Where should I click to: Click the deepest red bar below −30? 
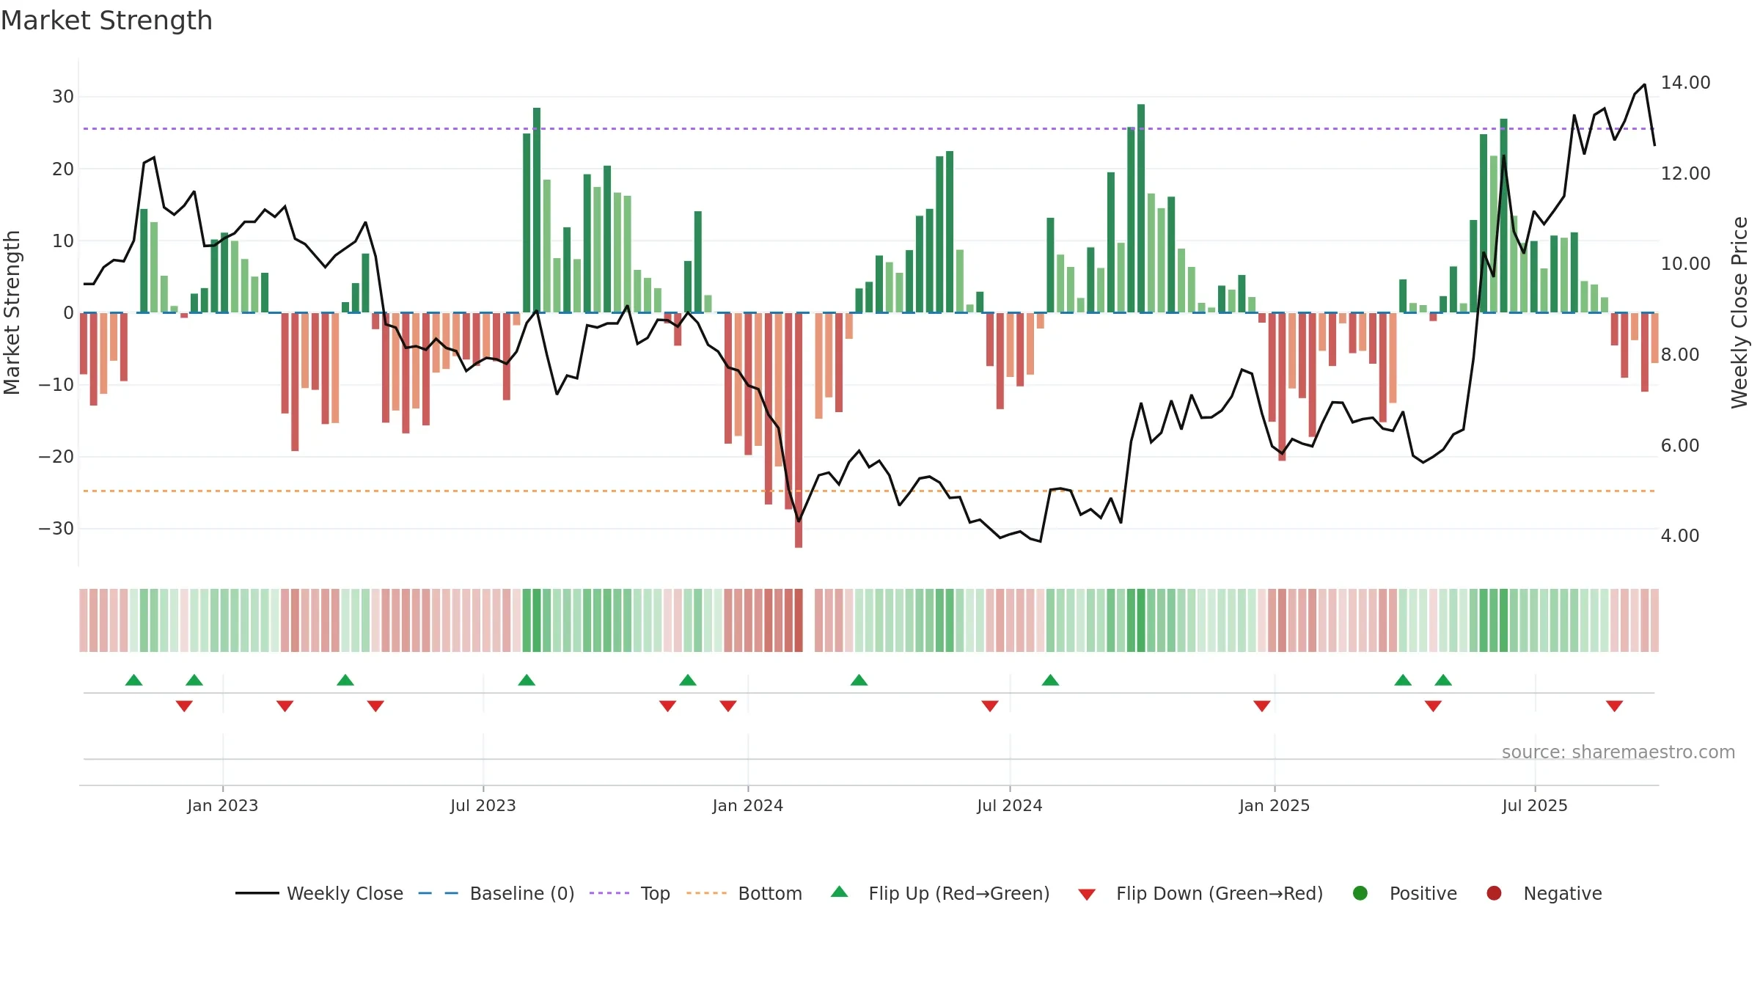(x=799, y=430)
